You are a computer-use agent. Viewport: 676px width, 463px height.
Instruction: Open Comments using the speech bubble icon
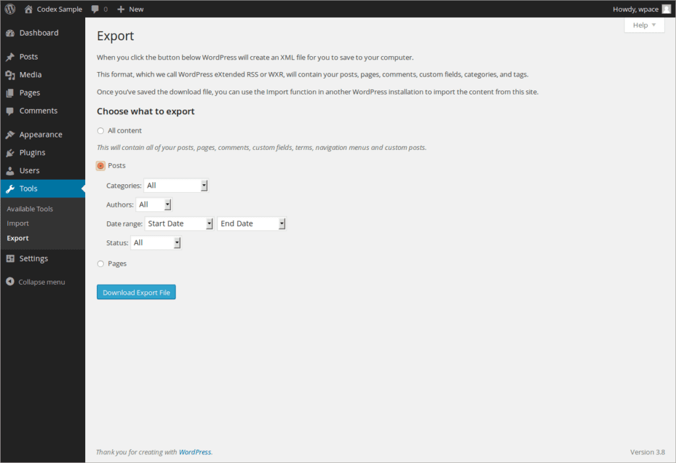9,110
